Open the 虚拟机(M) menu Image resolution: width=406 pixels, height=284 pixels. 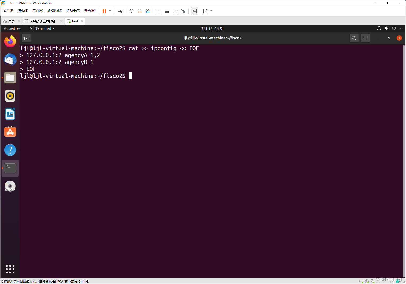click(x=55, y=11)
